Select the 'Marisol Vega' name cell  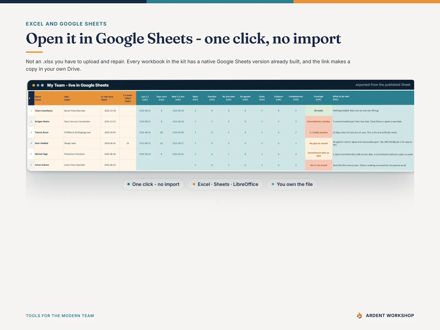[49, 154]
